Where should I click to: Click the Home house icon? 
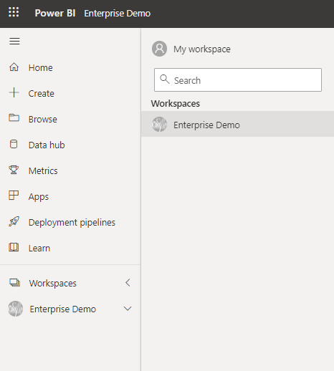coord(14,67)
